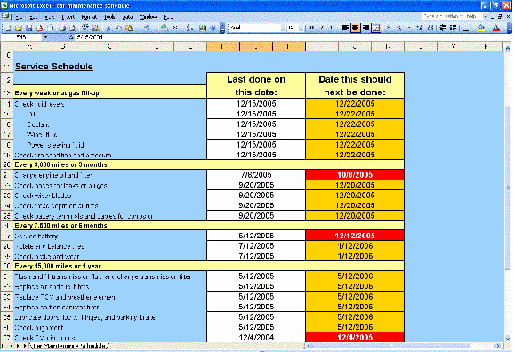The image size is (514, 352).
Task: Click the Copy toolbar icon
Action: point(118,28)
